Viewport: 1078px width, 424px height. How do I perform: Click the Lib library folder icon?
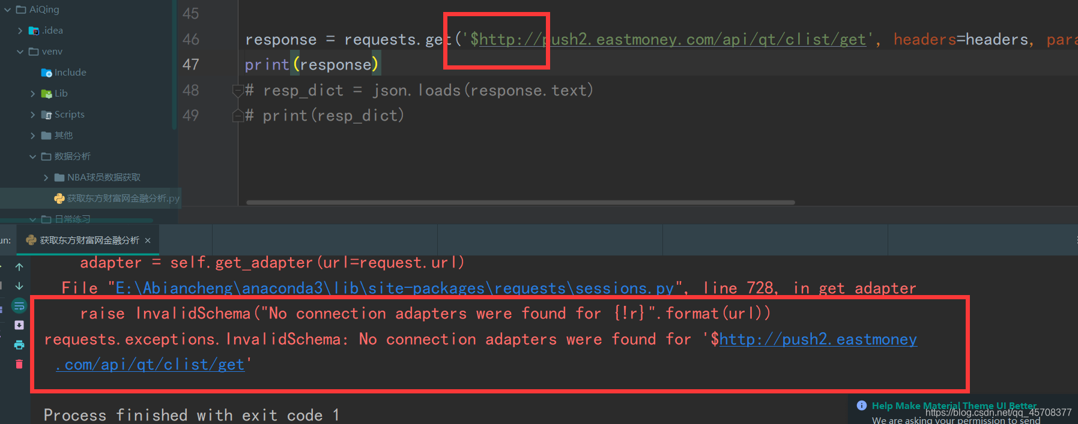pyautogui.click(x=46, y=94)
